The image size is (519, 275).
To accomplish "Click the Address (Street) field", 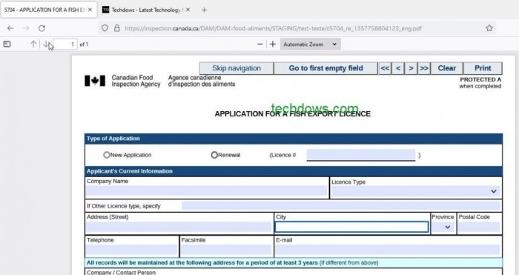I will (179, 228).
